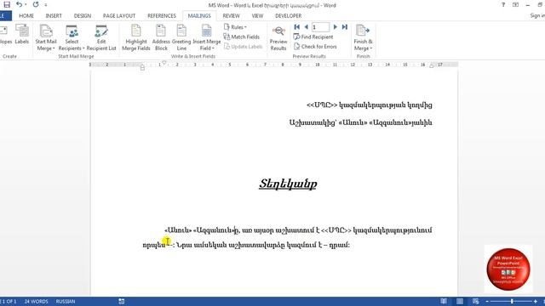545x306 pixels.
Task: Click the Տեղեկանք document heading
Action: [288, 184]
